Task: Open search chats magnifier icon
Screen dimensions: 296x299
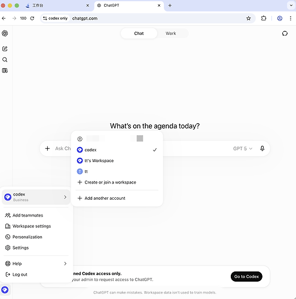Action: [x=5, y=60]
